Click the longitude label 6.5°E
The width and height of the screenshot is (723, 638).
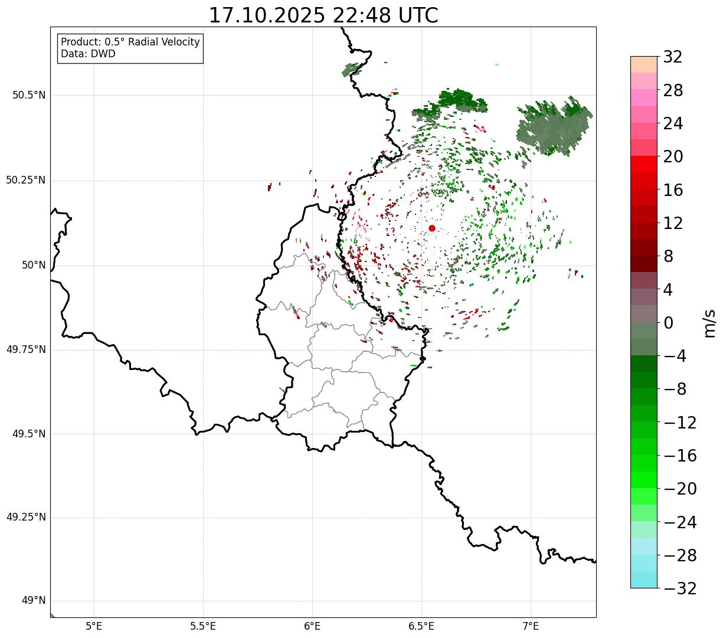coord(421,626)
